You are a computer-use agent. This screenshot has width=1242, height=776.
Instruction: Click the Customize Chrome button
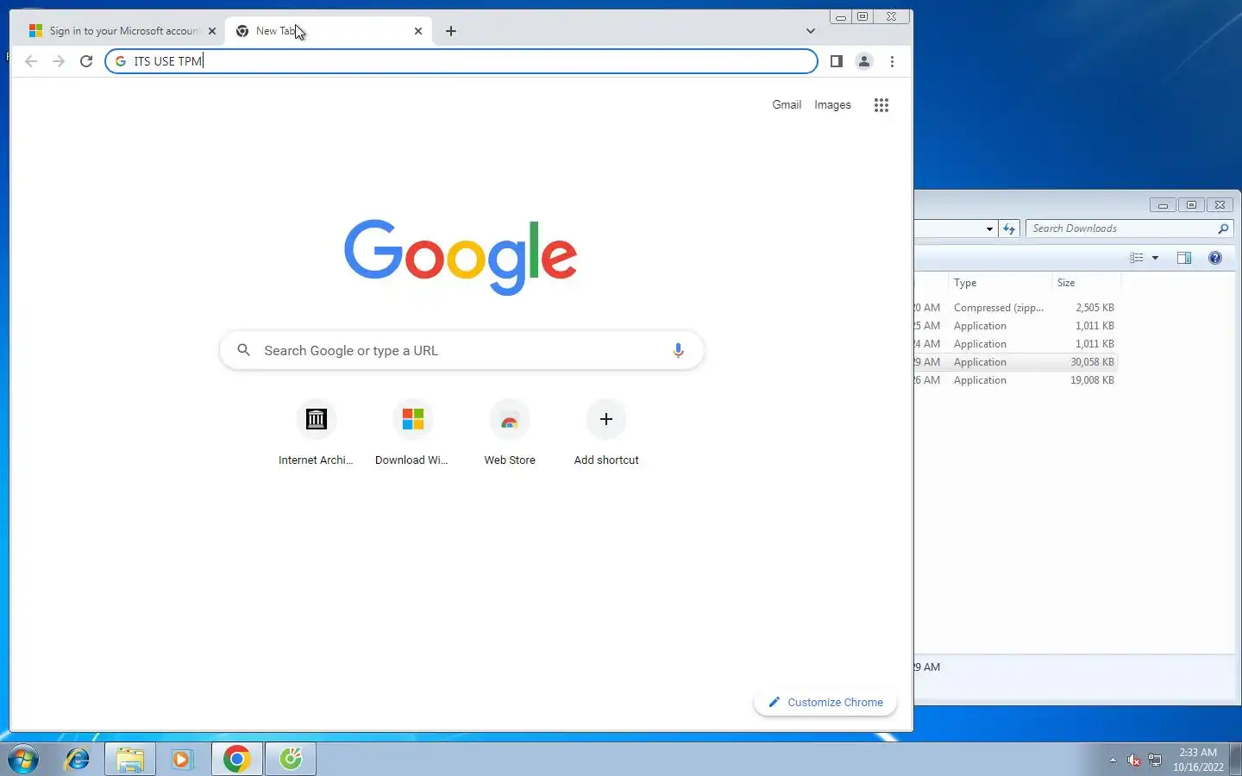[825, 702]
